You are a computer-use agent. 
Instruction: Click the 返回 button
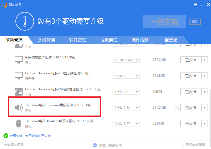point(195,22)
